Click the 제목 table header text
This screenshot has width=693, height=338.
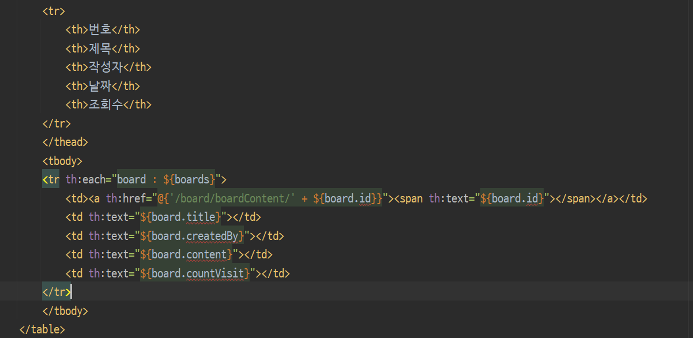click(x=100, y=48)
